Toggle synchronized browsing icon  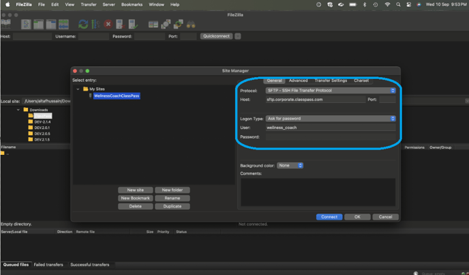click(179, 25)
